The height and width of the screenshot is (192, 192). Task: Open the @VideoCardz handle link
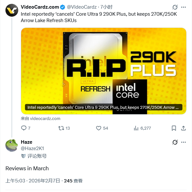(81, 7)
